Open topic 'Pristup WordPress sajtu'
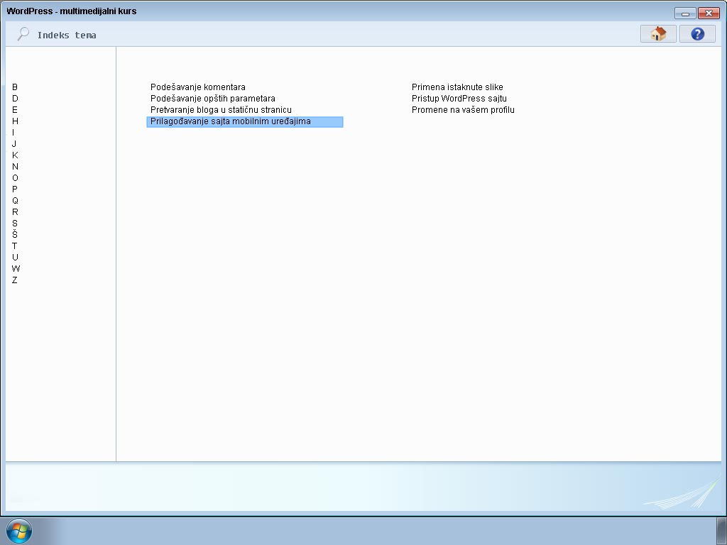The image size is (727, 545). 459,99
